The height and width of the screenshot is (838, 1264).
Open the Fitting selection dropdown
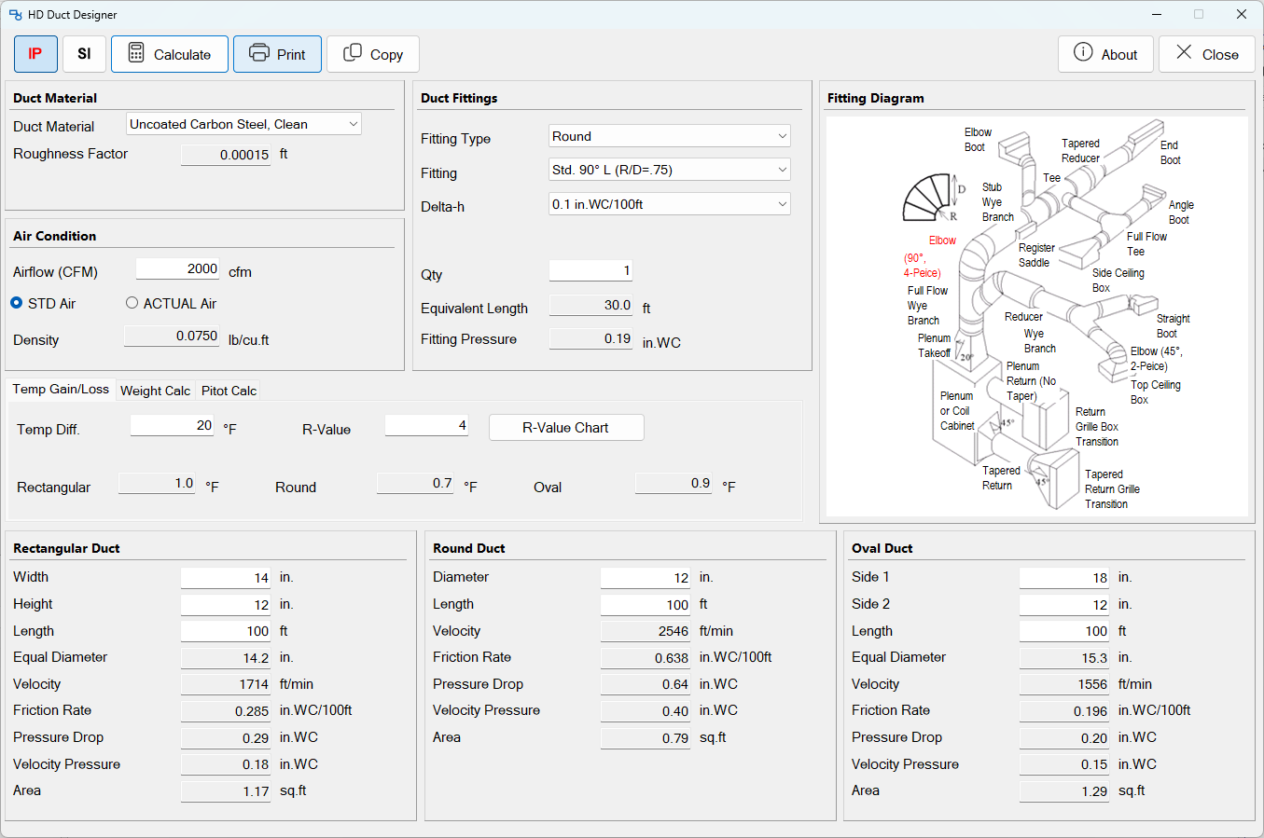coord(670,170)
